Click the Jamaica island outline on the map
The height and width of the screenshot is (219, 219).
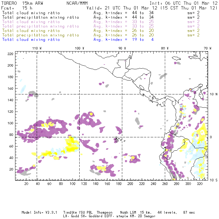[176, 58]
